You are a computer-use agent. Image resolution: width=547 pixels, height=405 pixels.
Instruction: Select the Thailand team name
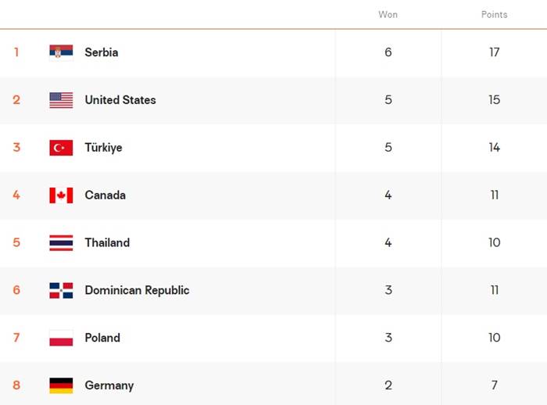[x=107, y=242]
